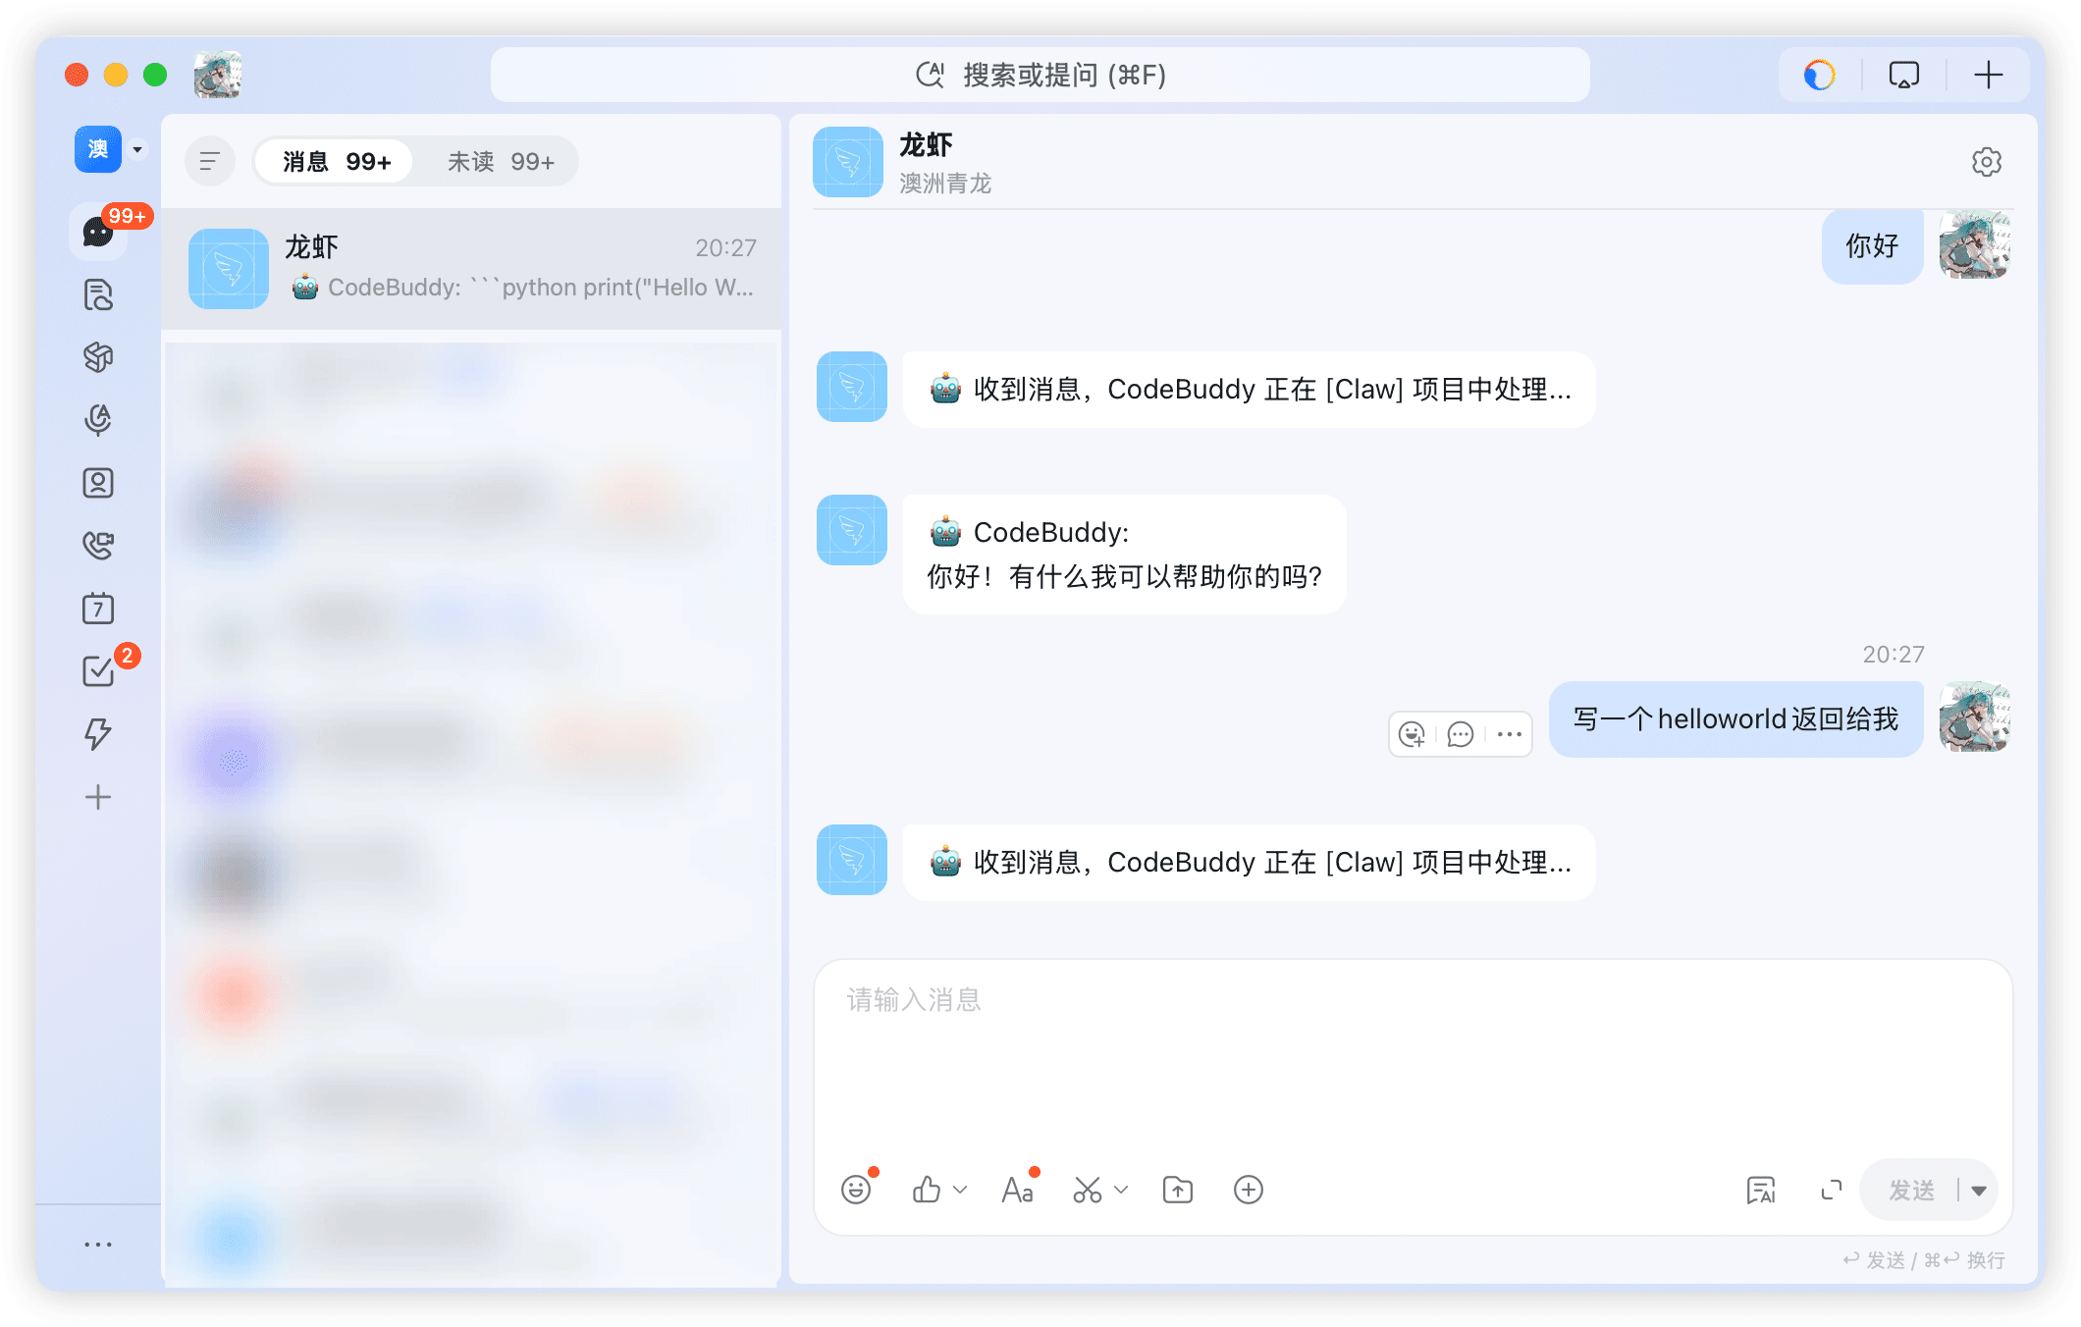Viewport: 2081px width, 1327px height.
Task: Open the calendar icon in sidebar
Action: pyautogui.click(x=98, y=609)
